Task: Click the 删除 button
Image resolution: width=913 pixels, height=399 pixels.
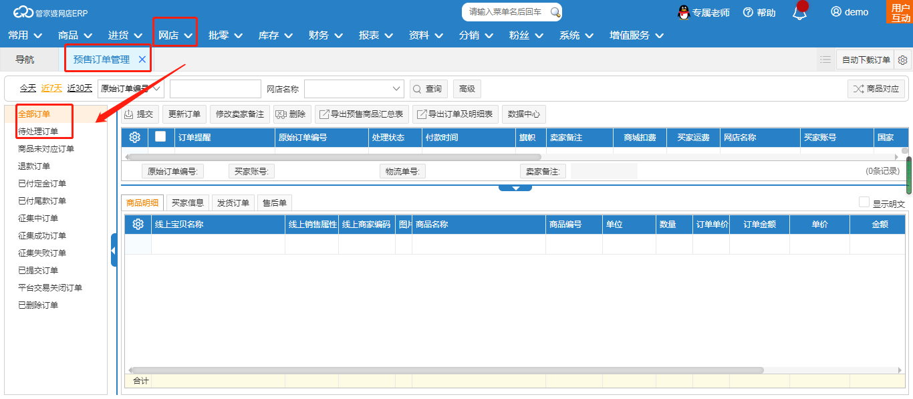Action: click(x=291, y=114)
